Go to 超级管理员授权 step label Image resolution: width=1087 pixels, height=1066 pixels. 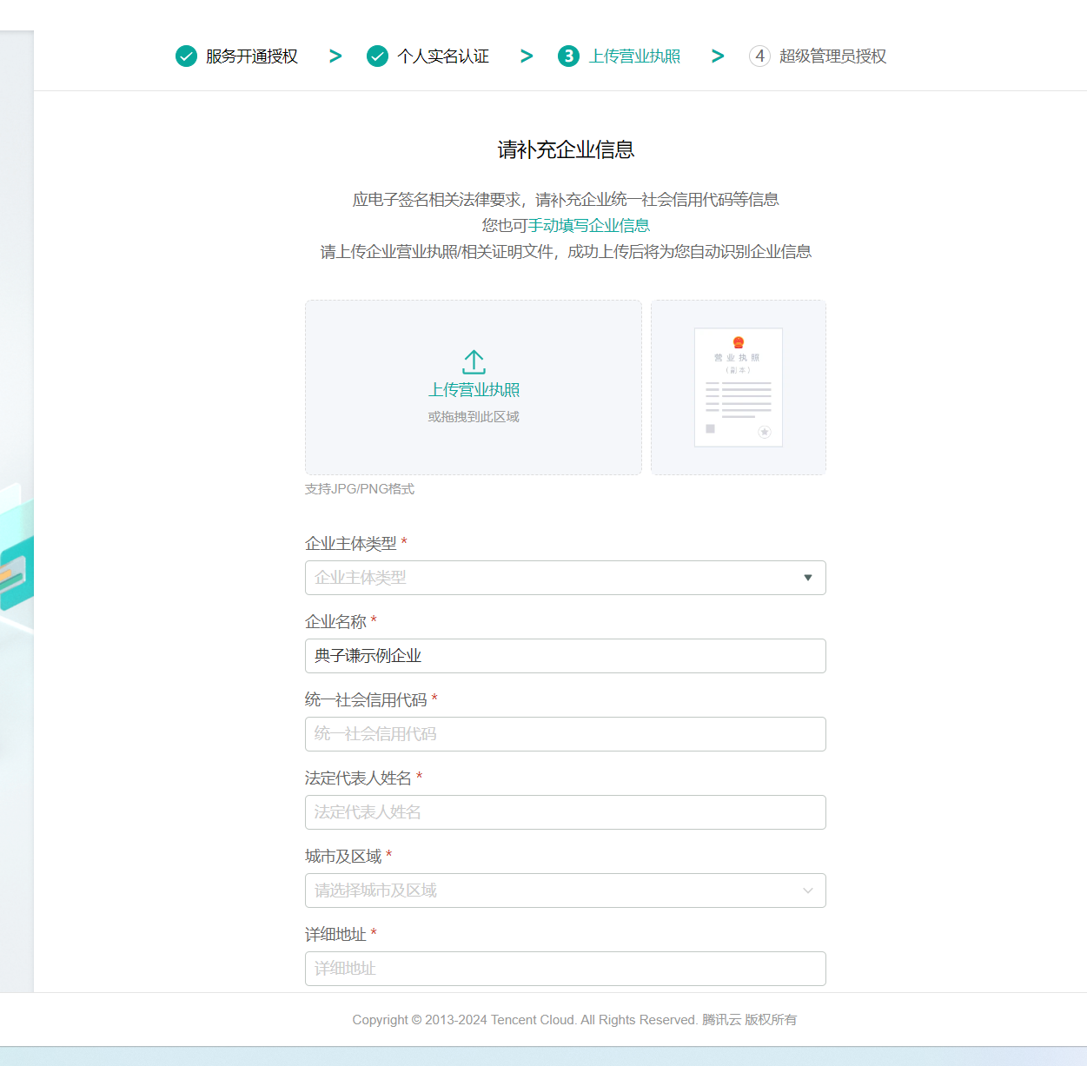click(832, 56)
